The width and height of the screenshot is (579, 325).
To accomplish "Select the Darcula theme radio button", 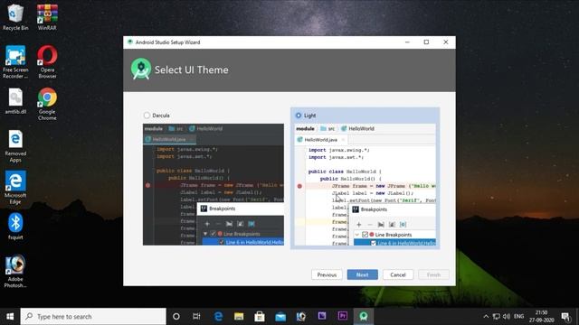I will tap(147, 116).
